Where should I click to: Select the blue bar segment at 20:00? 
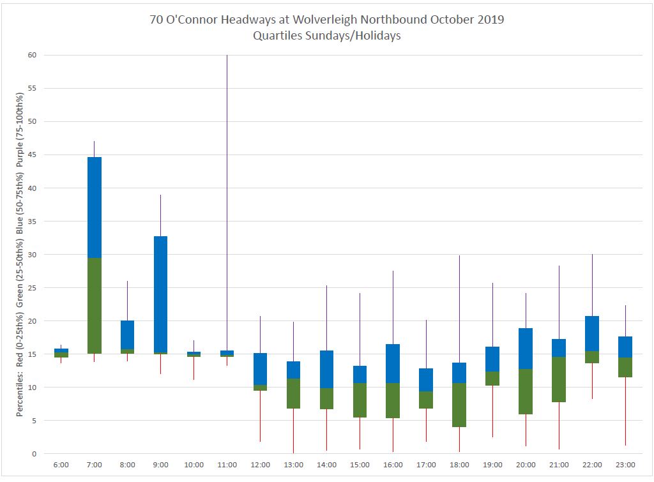(x=526, y=349)
